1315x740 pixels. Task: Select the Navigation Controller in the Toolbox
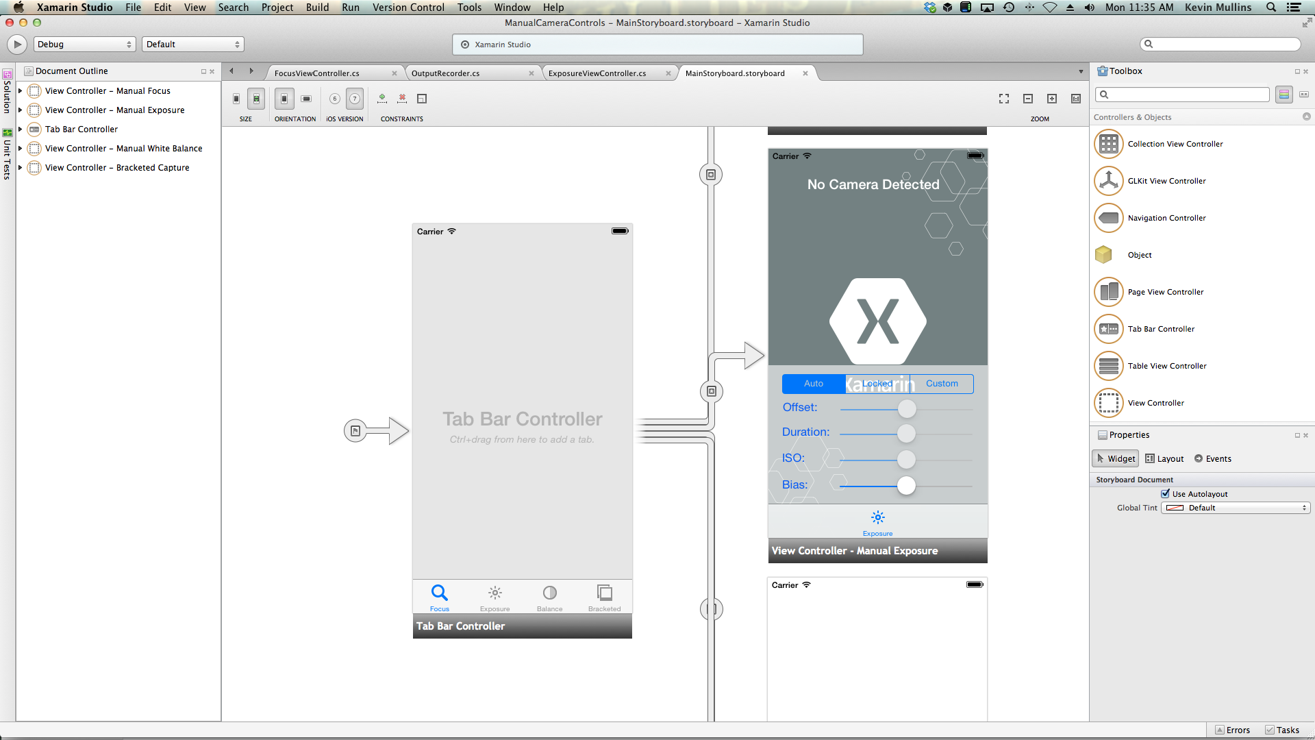(1167, 218)
